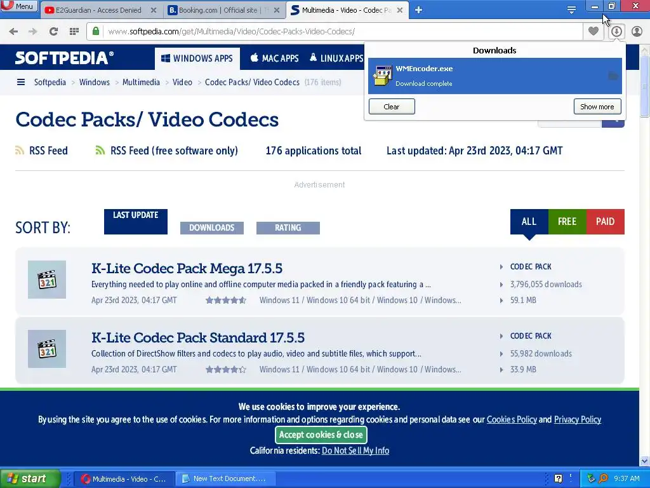Click '3,796,055 downloads' text
650x488 pixels.
click(546, 284)
